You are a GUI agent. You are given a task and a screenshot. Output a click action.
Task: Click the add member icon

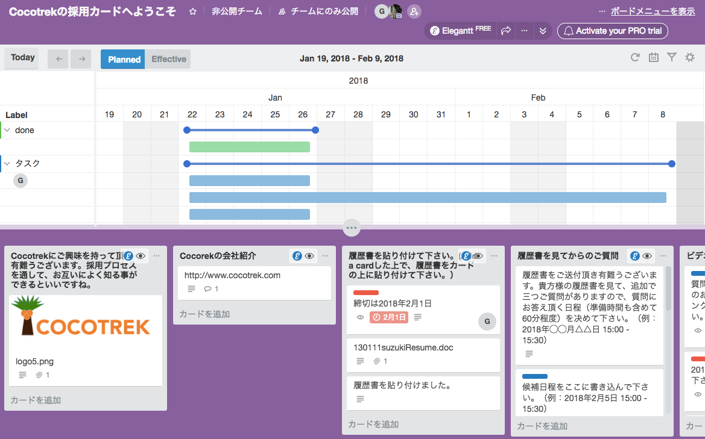coord(414,11)
